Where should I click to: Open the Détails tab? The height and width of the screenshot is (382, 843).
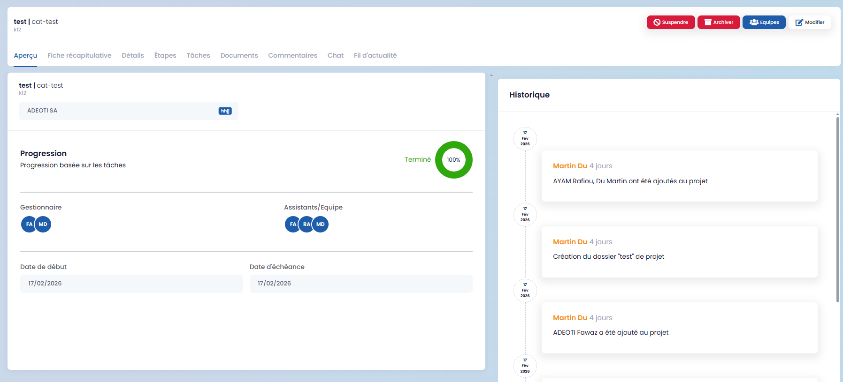tap(133, 55)
